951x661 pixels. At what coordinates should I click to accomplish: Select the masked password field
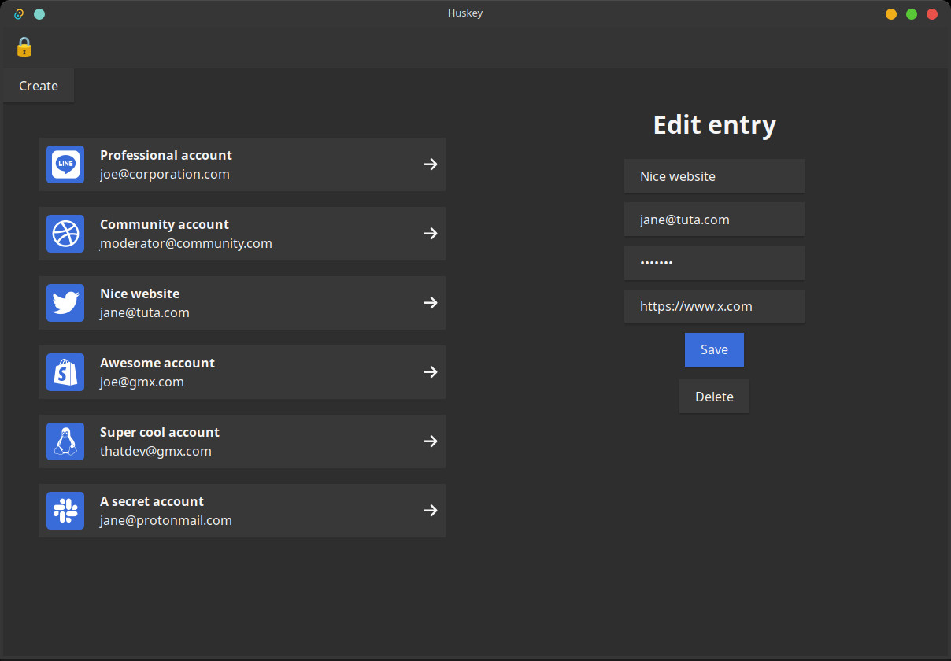pos(714,263)
